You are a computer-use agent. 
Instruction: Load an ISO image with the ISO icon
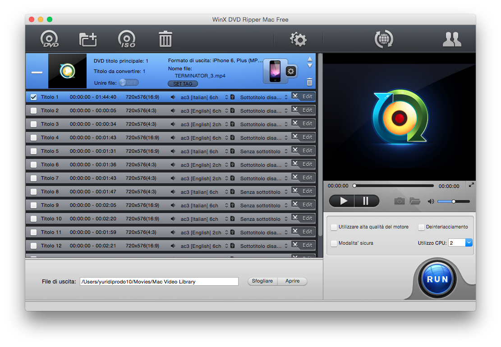click(x=127, y=39)
